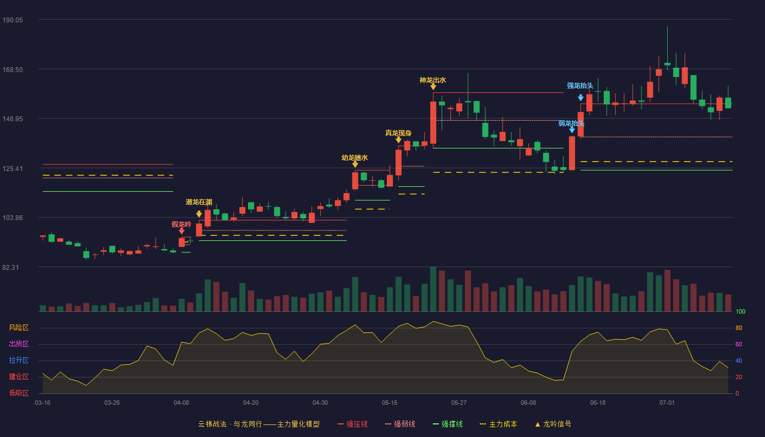Click the 04-30 date label
The height and width of the screenshot is (437, 765).
click(x=320, y=403)
